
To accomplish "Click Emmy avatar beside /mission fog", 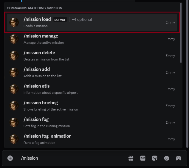I will pyautogui.click(x=14, y=122).
